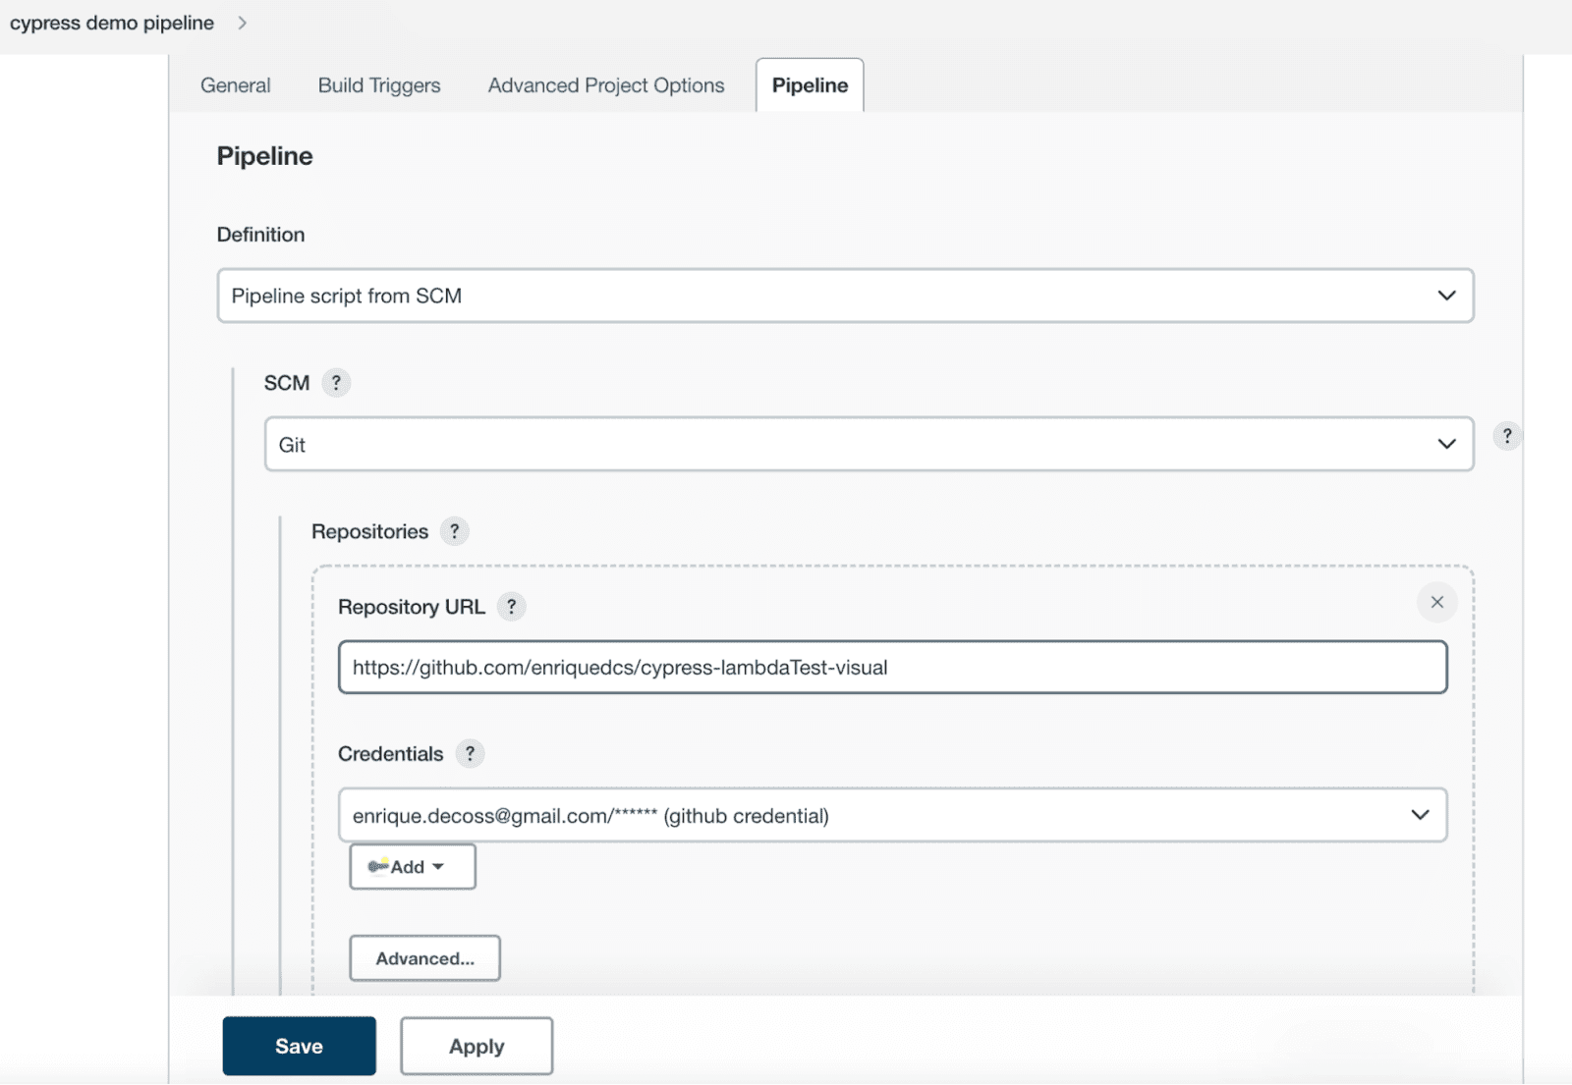Click the breadcrumb chevron after pipeline name
The image size is (1572, 1085).
coord(241,22)
